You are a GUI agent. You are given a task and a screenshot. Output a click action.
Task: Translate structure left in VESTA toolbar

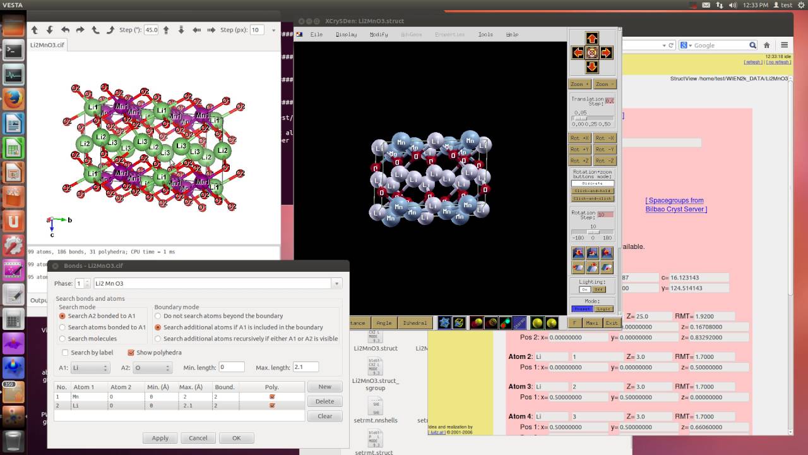[196, 30]
